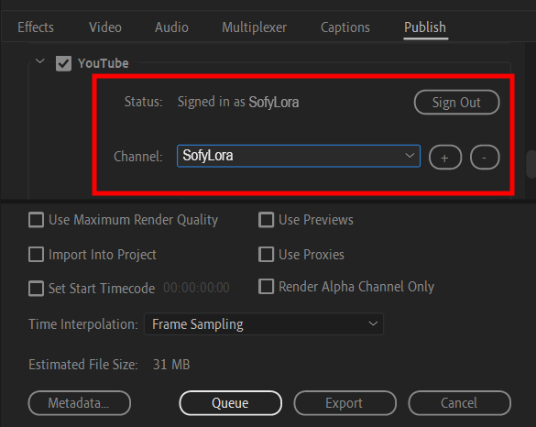This screenshot has width=536, height=427.
Task: Switch to the Effects tab
Action: point(36,27)
